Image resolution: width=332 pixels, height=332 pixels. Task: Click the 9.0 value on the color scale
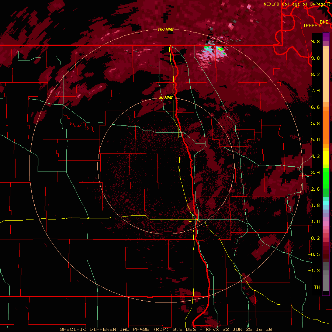tap(315, 58)
